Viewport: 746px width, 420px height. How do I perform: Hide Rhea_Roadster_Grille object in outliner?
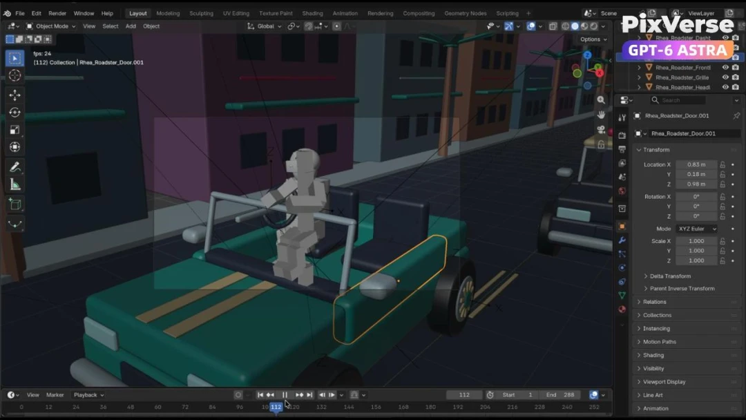pyautogui.click(x=725, y=77)
